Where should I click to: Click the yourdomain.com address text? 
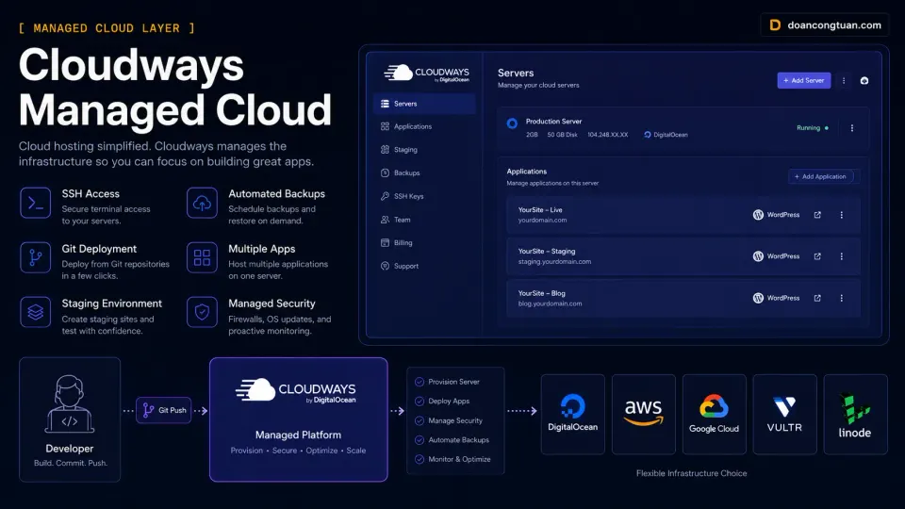click(543, 221)
